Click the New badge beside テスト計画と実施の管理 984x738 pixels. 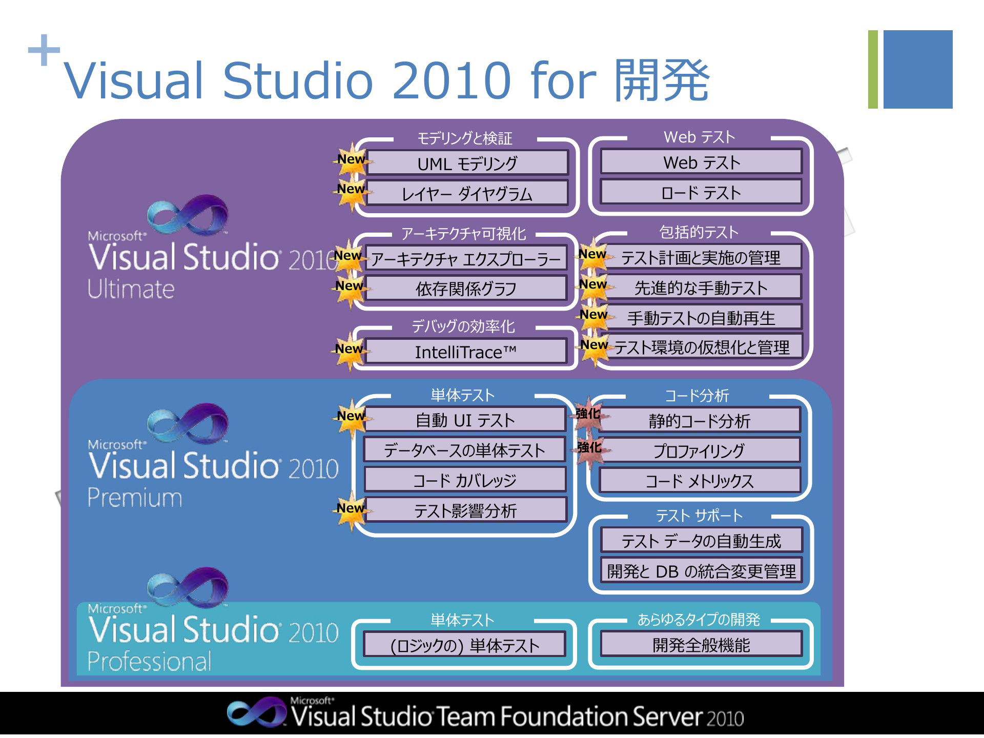point(593,254)
